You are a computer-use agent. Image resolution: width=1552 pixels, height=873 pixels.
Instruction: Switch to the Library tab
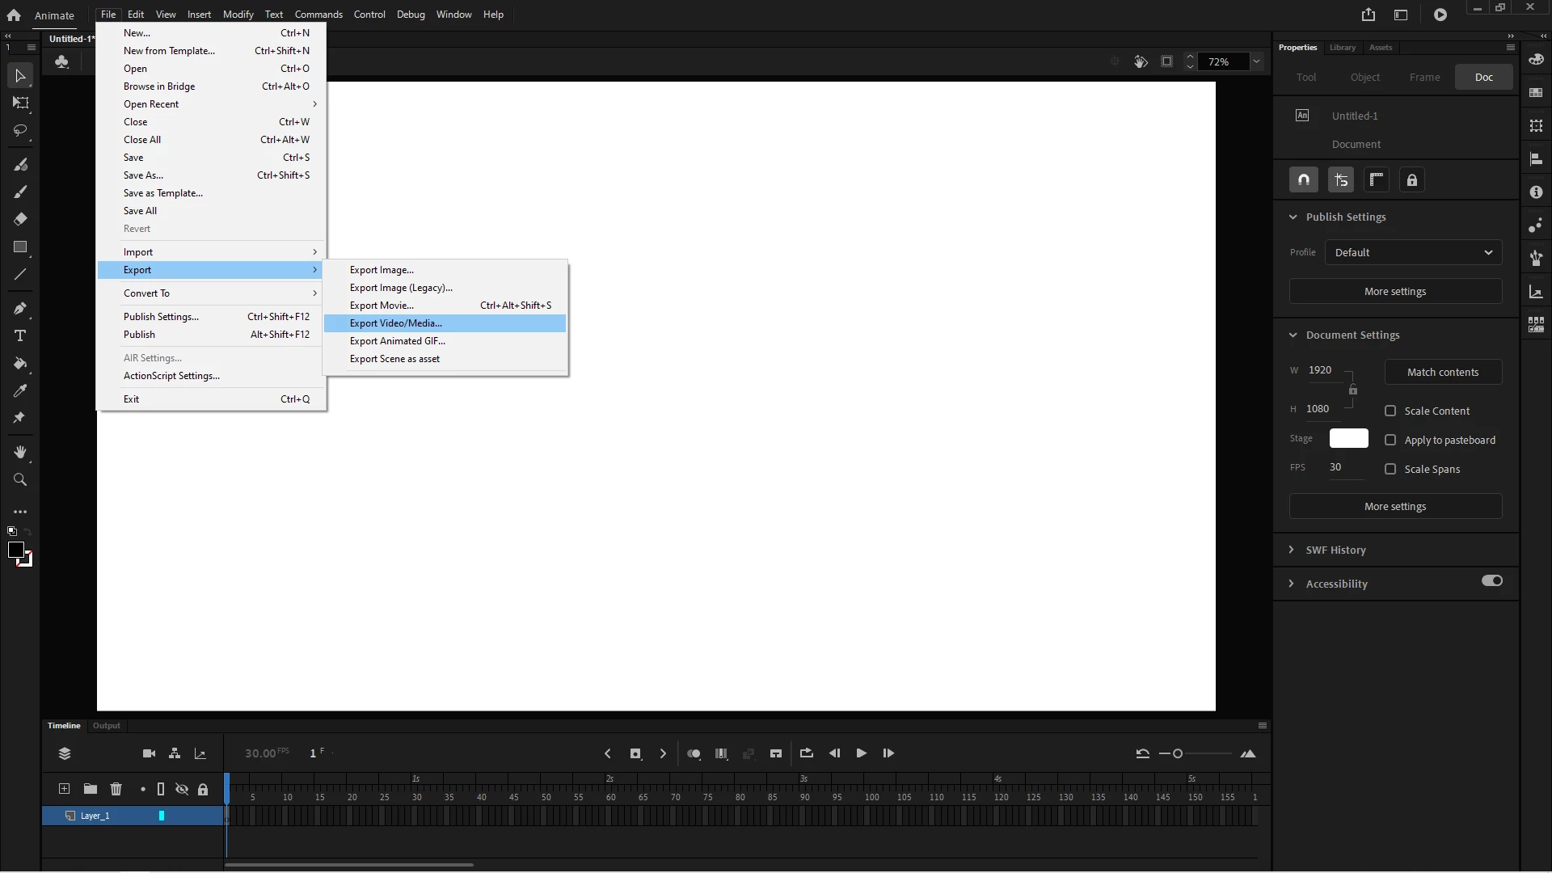(1342, 48)
